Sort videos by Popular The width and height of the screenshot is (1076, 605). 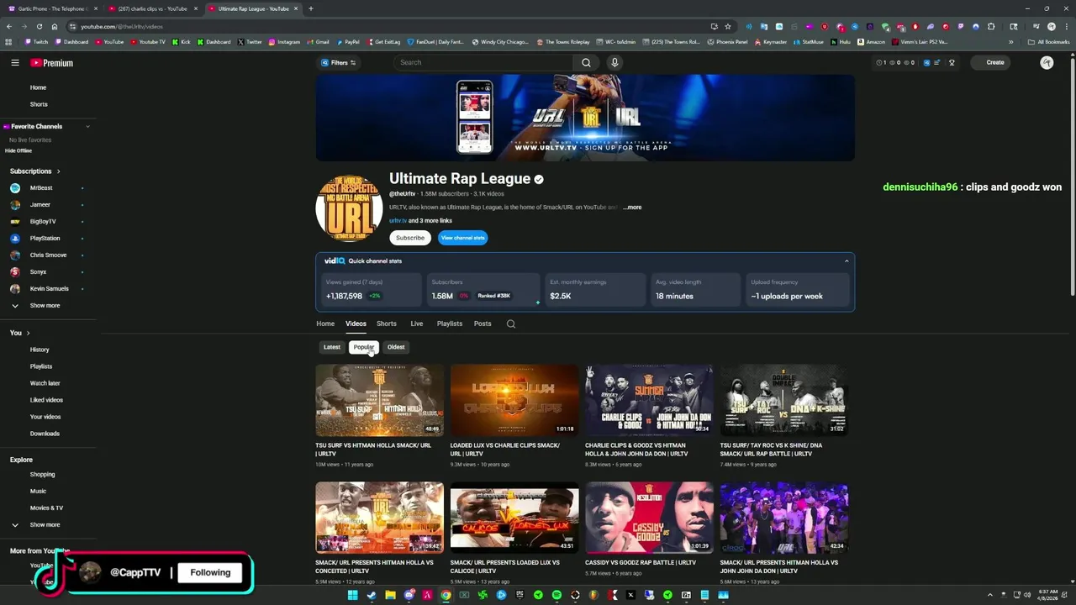coord(364,347)
